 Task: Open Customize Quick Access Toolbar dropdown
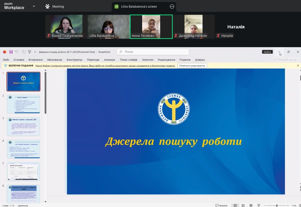35,52
